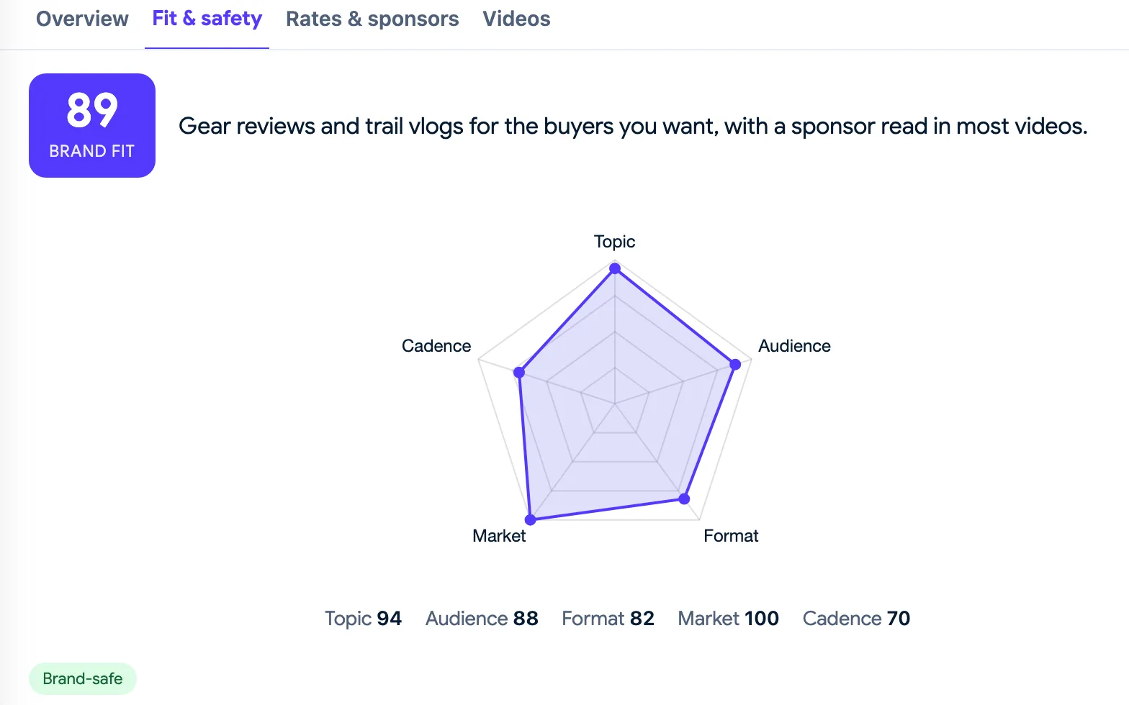The height and width of the screenshot is (705, 1129).
Task: Select the Format data point on radar chart
Action: tap(685, 499)
